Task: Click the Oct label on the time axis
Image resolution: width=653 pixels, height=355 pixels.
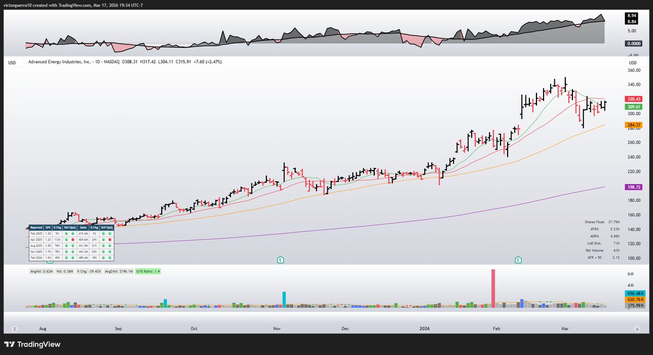Action: [194, 328]
